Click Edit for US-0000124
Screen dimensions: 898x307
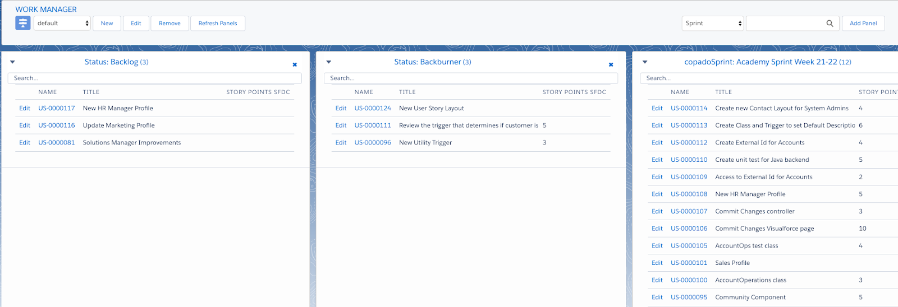point(341,108)
